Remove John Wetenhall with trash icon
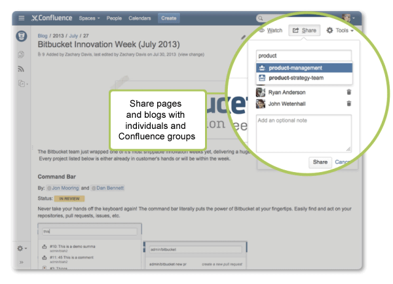 pos(348,103)
